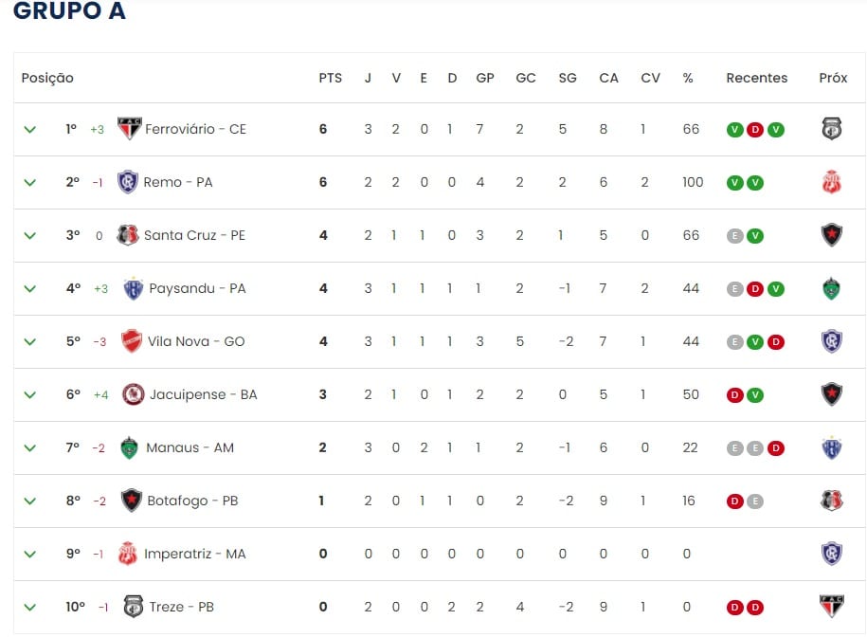Expand the 1º place Ferroviário row chevron

pyautogui.click(x=30, y=129)
